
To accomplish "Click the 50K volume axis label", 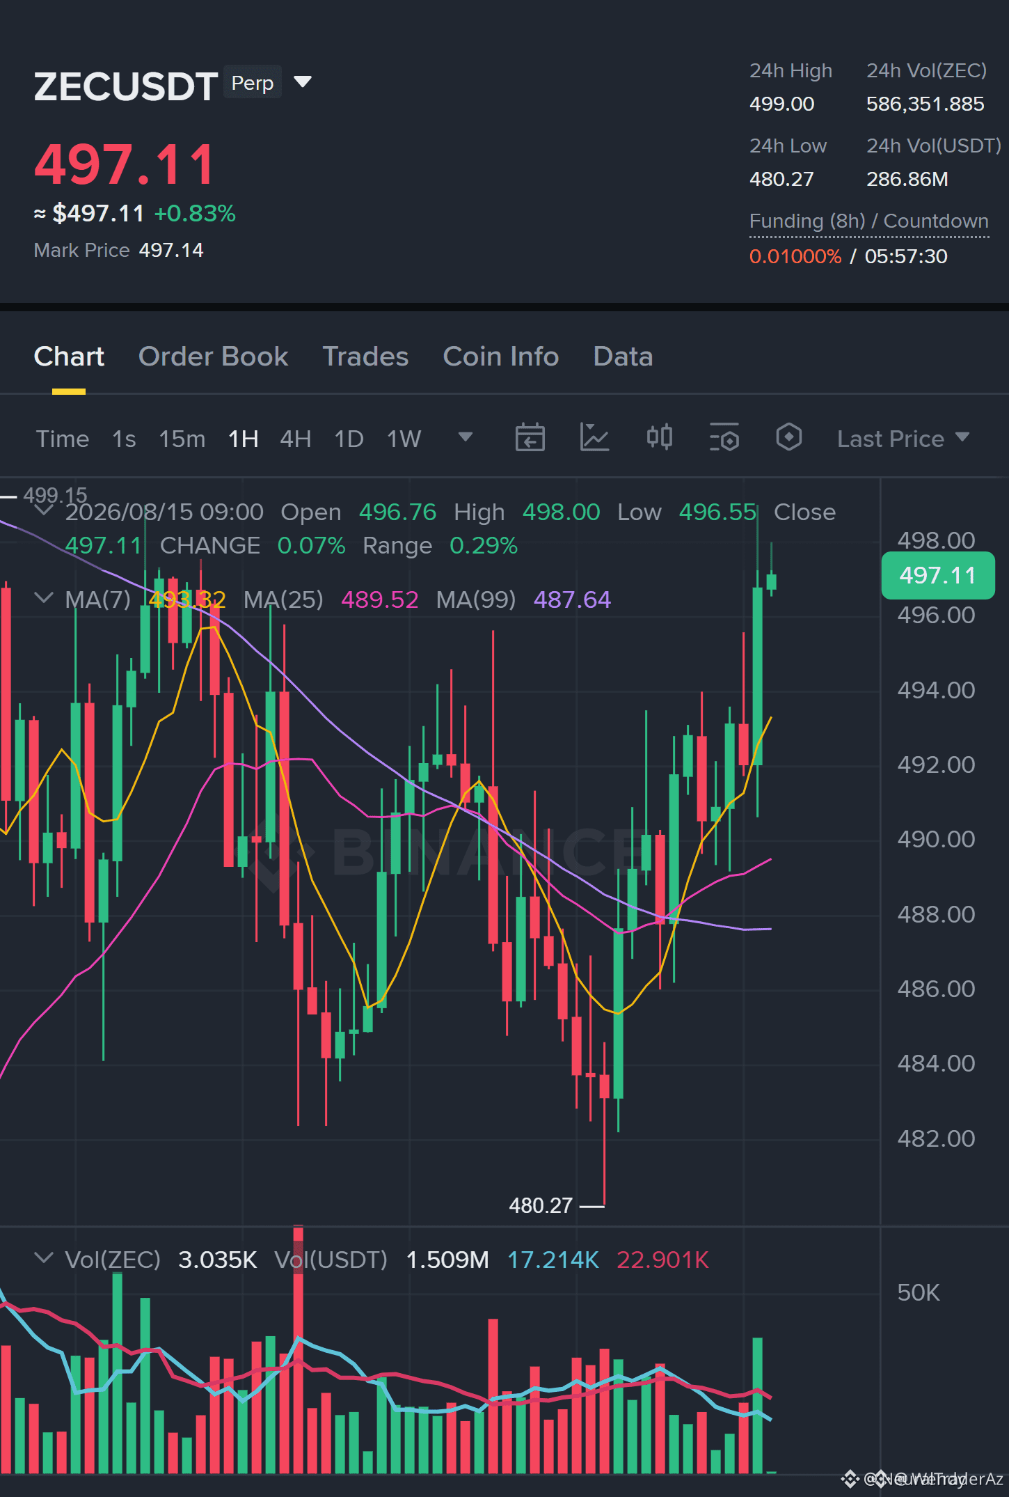I will (919, 1292).
